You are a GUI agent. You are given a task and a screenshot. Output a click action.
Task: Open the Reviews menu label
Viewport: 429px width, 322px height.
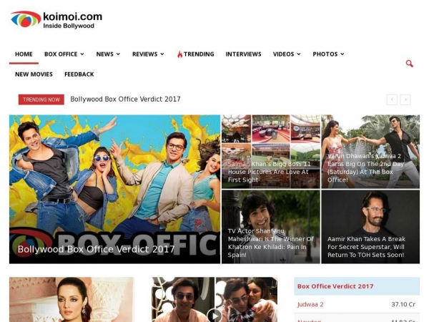tap(144, 54)
